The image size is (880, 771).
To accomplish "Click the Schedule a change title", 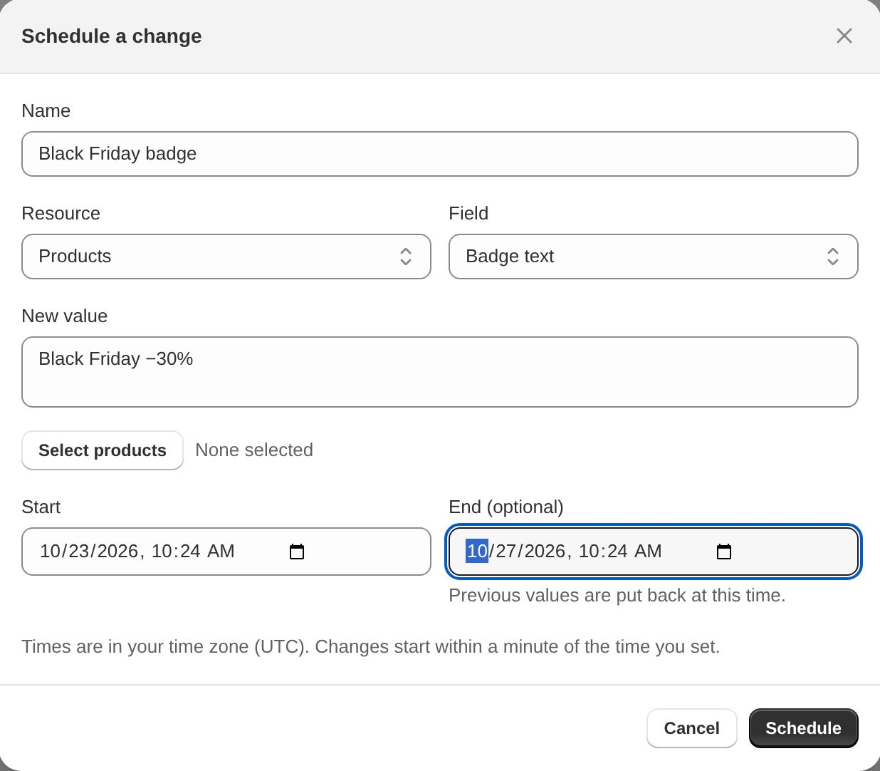I will click(x=112, y=36).
